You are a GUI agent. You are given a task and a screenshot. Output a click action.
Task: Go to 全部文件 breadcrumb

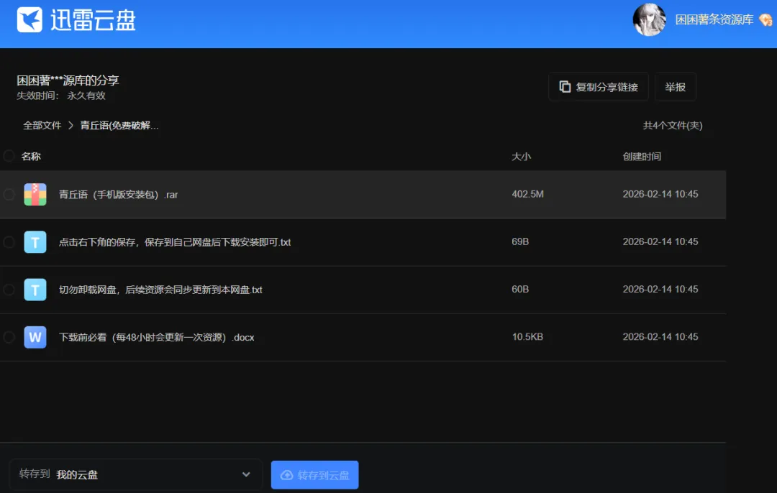(42, 125)
